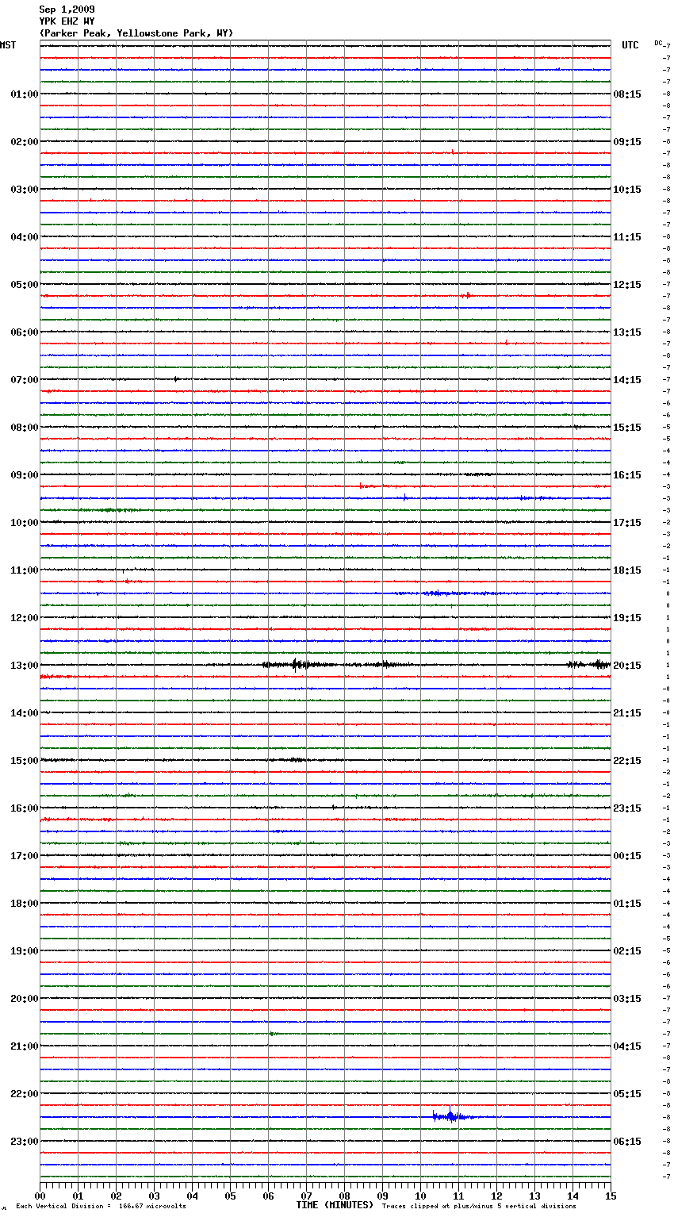The width and height of the screenshot is (674, 1217).
Task: Click the '02:15' UTC time label
Action: (627, 951)
